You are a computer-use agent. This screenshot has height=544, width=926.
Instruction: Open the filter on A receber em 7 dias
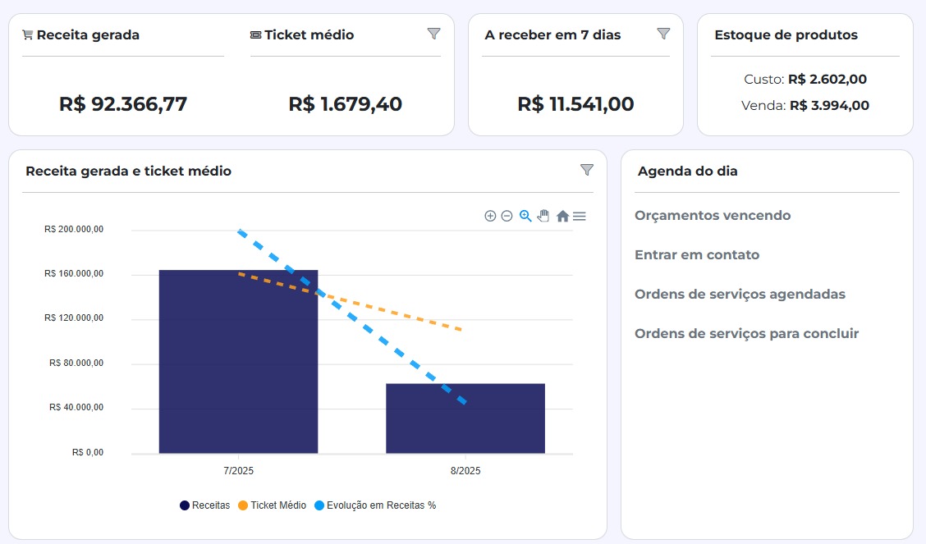click(x=664, y=34)
